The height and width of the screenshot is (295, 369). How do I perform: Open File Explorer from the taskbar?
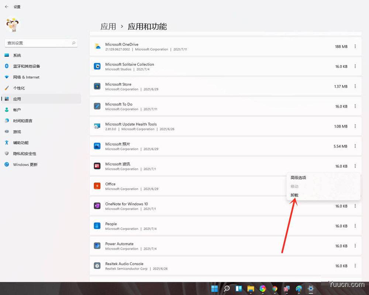tap(251, 288)
